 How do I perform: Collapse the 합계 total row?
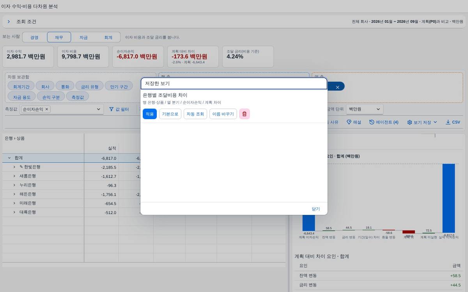[9, 158]
